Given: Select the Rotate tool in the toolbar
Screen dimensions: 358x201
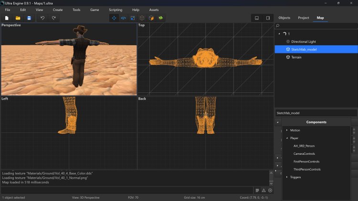Looking at the screenshot, I should pos(123,18).
